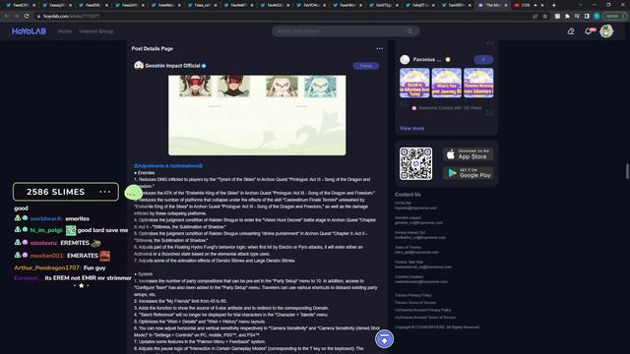Follow Genshin Impact Official
630x354 pixels.
[365, 66]
